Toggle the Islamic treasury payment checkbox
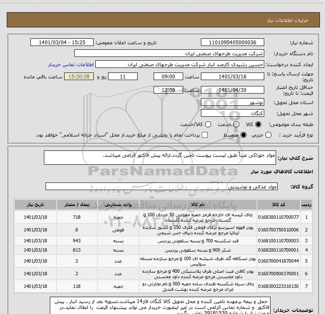The height and width of the screenshot is (314, 325). (205, 135)
